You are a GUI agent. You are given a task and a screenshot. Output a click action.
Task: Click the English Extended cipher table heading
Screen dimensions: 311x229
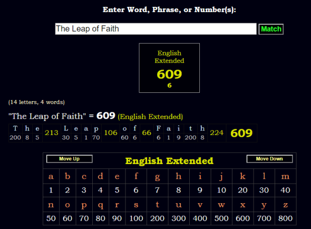coord(169,161)
